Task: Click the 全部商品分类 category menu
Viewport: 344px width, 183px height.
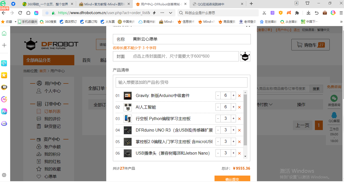Action: tap(49, 60)
